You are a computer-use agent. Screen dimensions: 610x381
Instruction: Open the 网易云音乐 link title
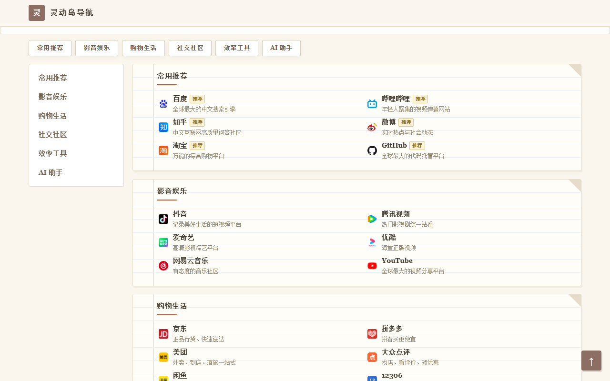click(x=191, y=261)
